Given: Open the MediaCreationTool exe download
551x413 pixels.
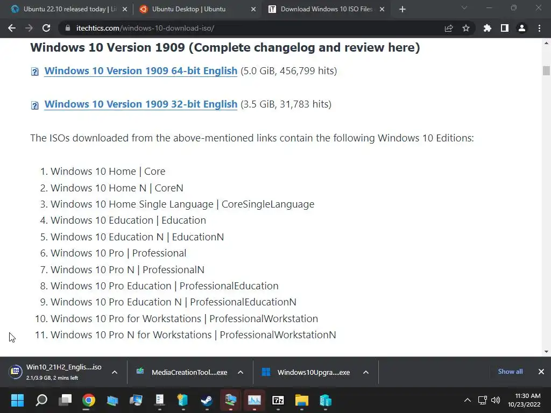Looking at the screenshot, I should tap(182, 372).
